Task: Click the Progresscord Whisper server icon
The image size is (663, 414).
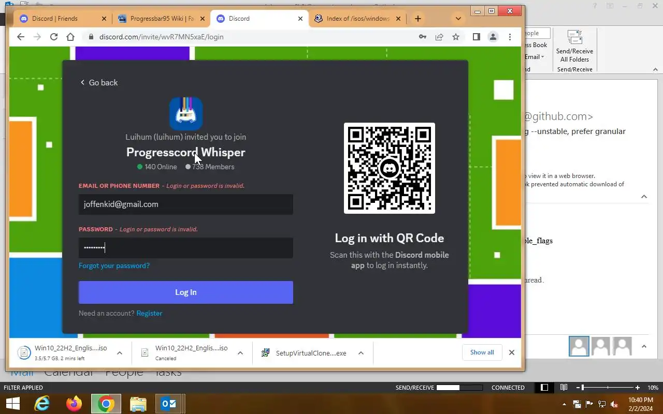Action: click(x=186, y=113)
